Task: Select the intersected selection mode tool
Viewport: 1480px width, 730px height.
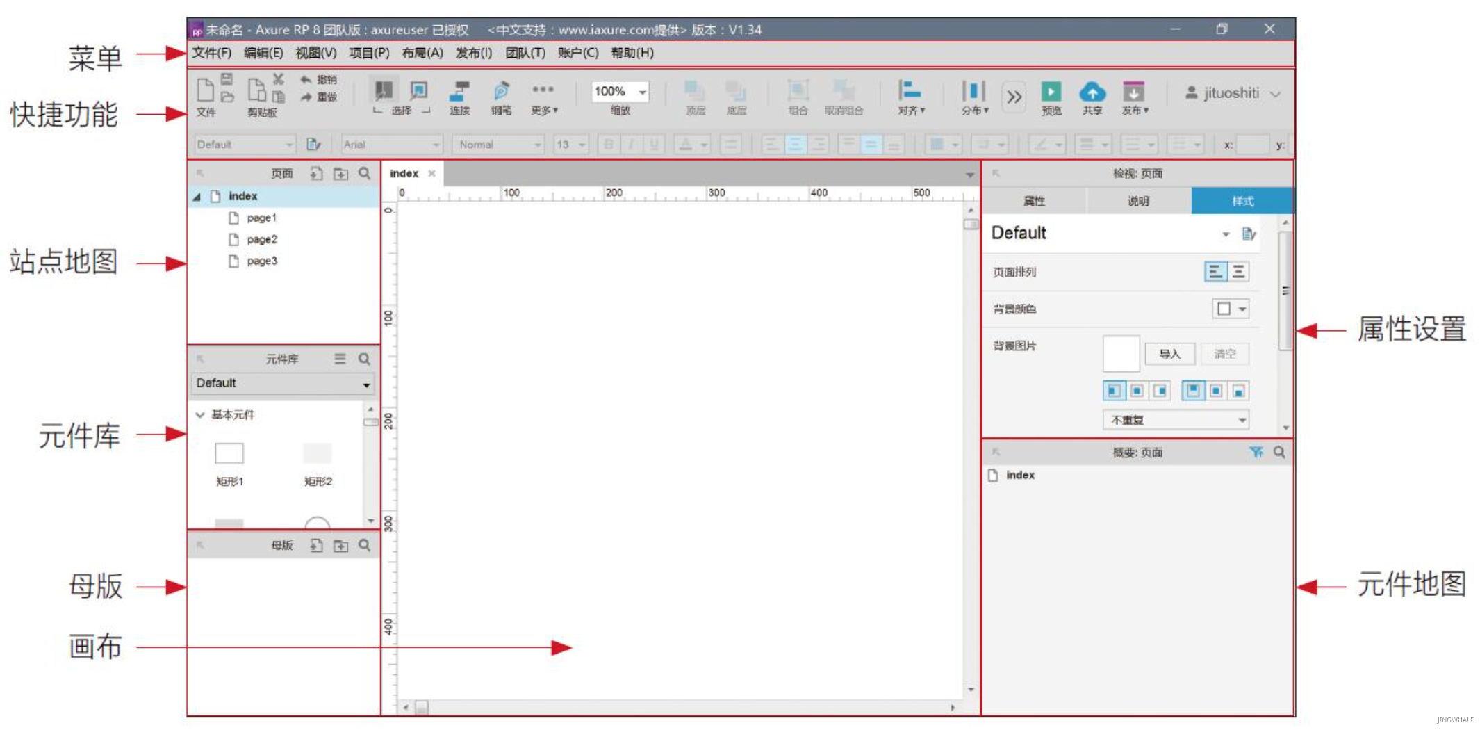Action: click(x=384, y=90)
